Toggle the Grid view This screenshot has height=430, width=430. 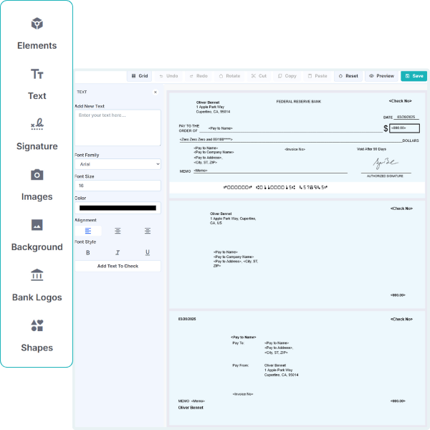(x=140, y=76)
